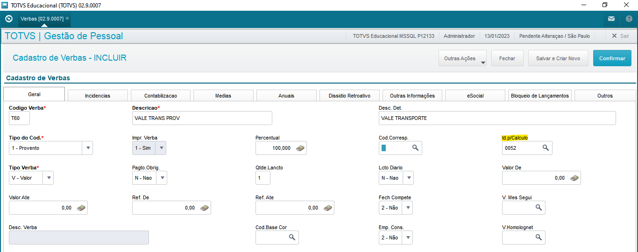Click the Sair exit button
This screenshot has width=638, height=252.
tap(620, 36)
